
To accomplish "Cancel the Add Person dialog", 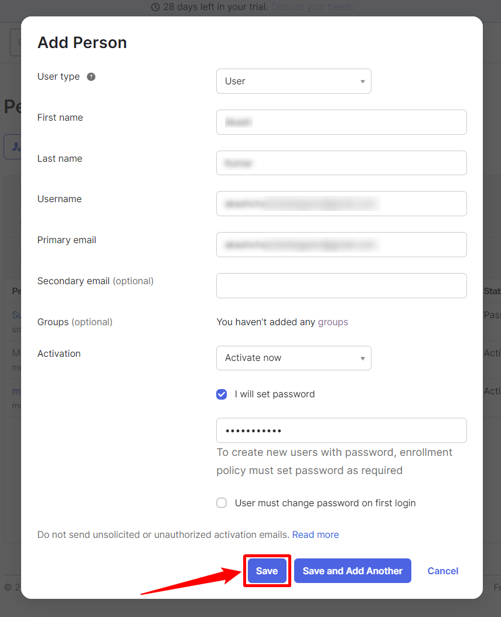I will [442, 571].
